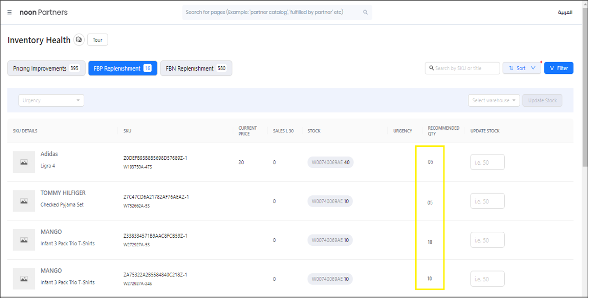Image resolution: width=589 pixels, height=298 pixels.
Task: Open the hamburger navigation menu
Action: pos(9,13)
